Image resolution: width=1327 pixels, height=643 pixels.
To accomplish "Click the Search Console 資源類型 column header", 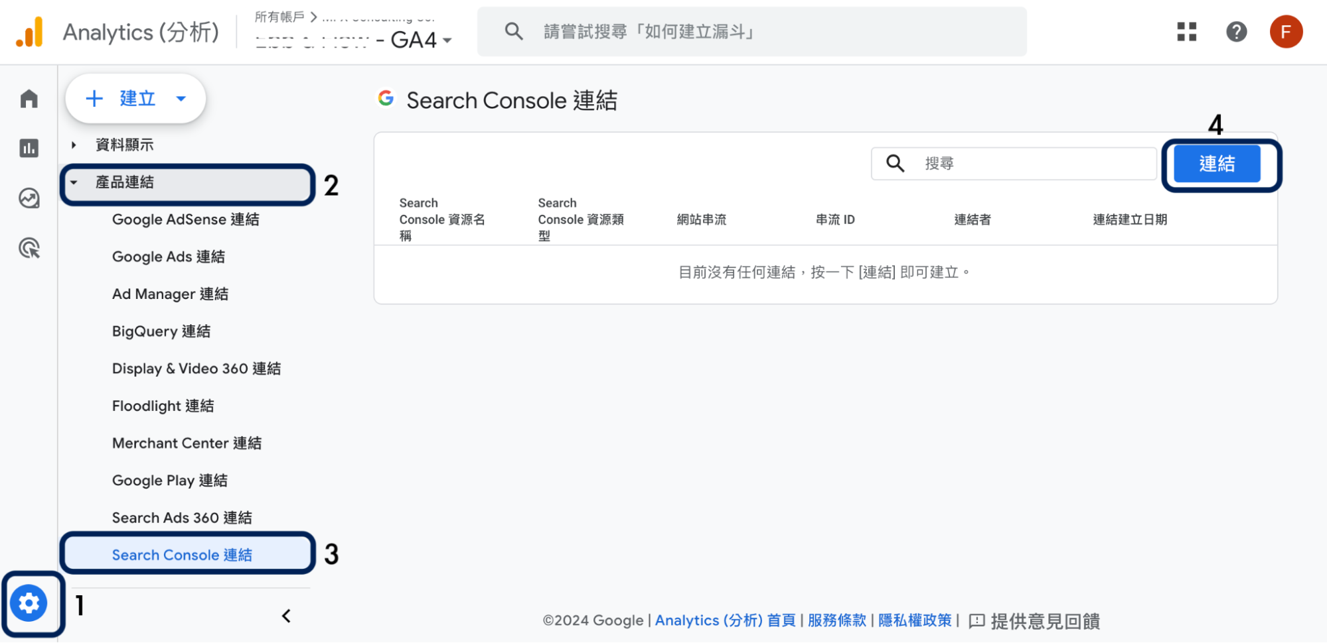I will pyautogui.click(x=581, y=219).
